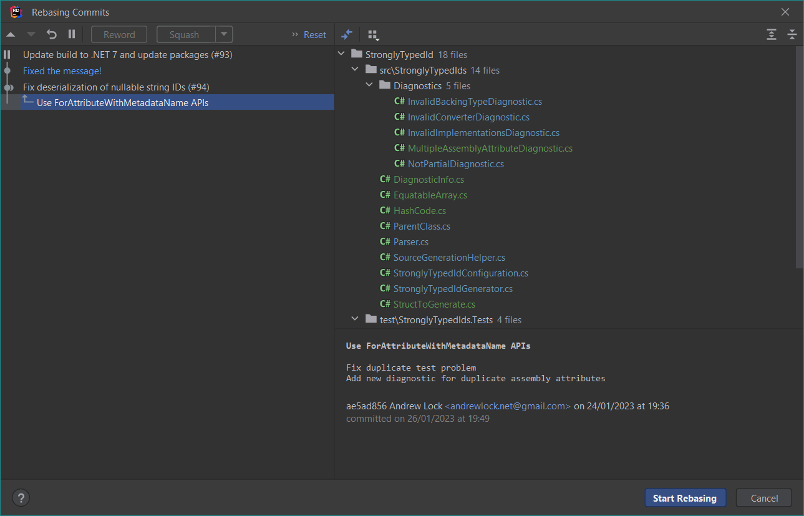
Task: Select MultipleAssemblyAttributeDiagnostic.cs file
Action: pyautogui.click(x=490, y=148)
